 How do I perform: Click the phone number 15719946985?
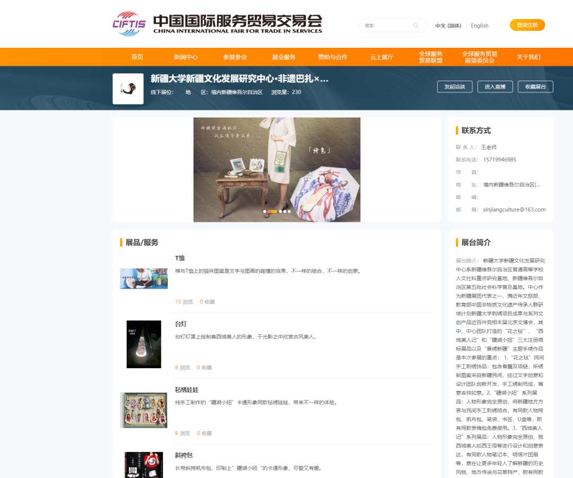(500, 160)
